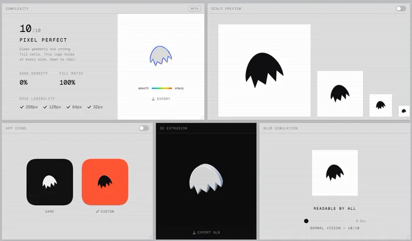
Task: Click the Export button under the outline preview
Action: click(161, 99)
